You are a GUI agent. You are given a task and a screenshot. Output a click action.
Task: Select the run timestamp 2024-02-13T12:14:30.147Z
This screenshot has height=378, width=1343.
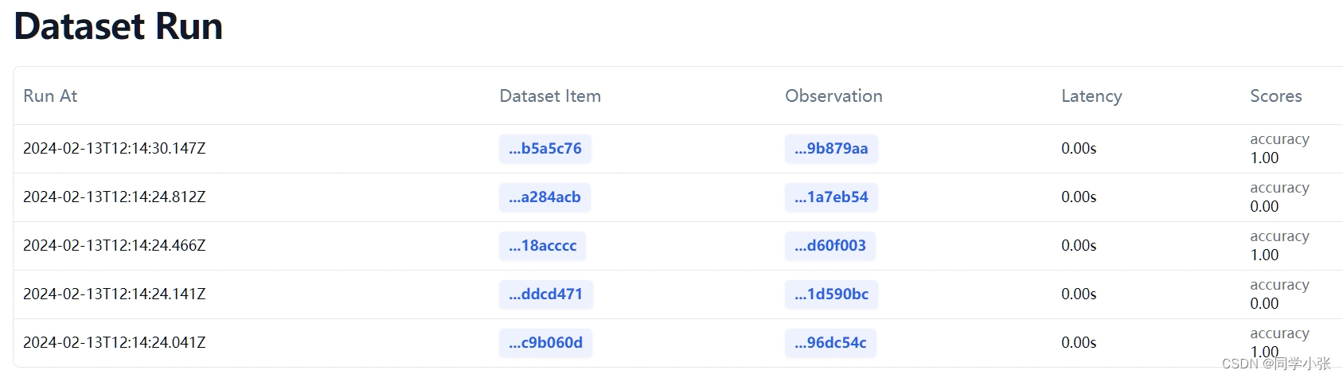tap(115, 149)
